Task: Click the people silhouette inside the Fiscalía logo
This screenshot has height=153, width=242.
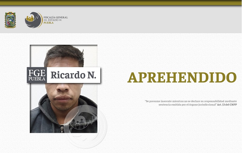Action: (30, 19)
